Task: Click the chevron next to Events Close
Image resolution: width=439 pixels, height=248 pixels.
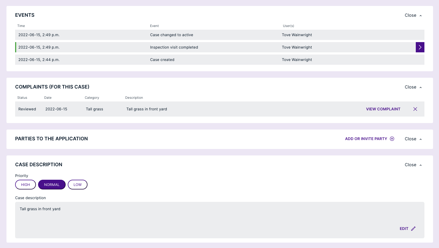Action: coord(420,15)
